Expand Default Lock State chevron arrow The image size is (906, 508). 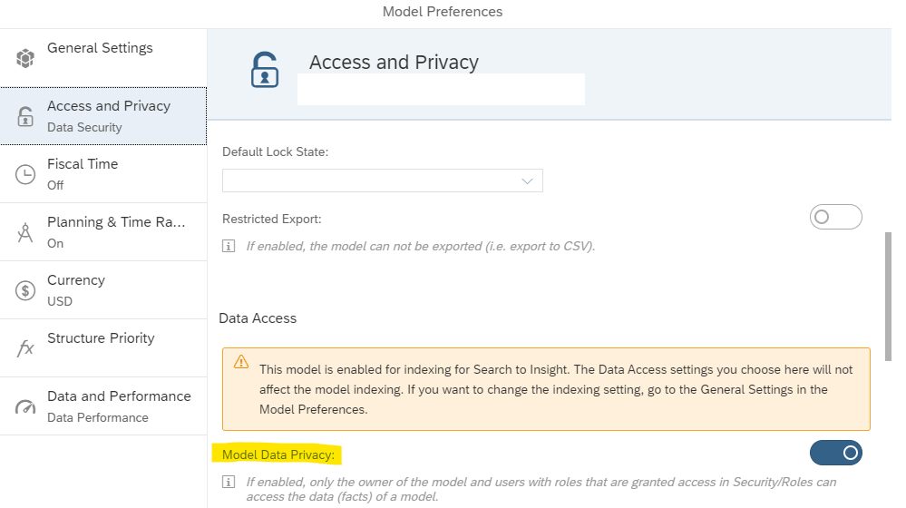point(528,181)
